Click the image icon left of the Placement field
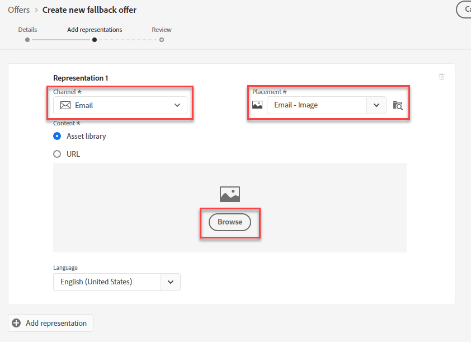 tap(257, 105)
